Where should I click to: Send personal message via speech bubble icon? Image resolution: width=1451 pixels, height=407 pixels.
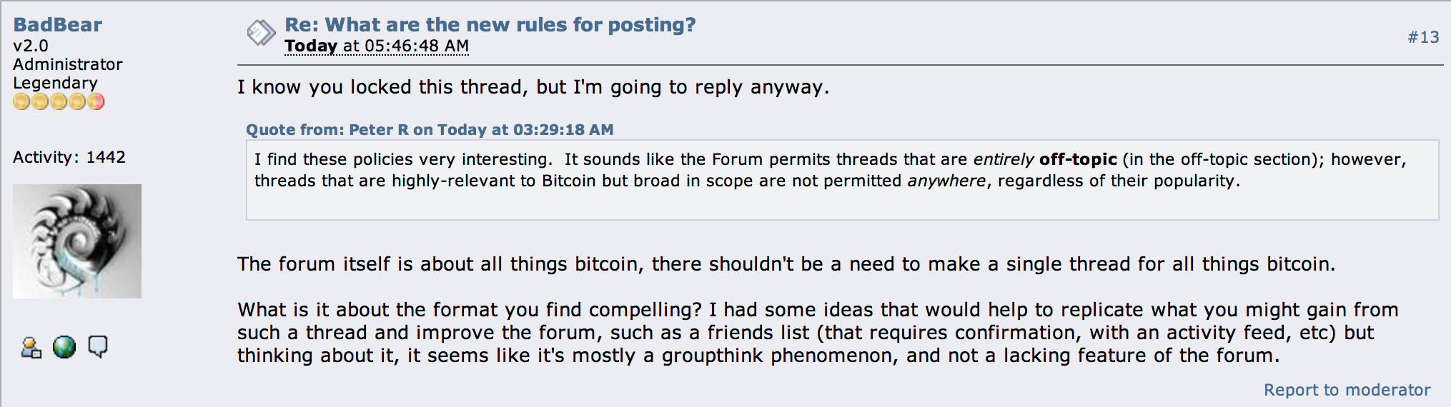pos(98,347)
